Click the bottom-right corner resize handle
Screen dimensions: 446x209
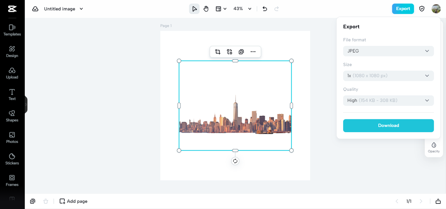click(x=292, y=151)
